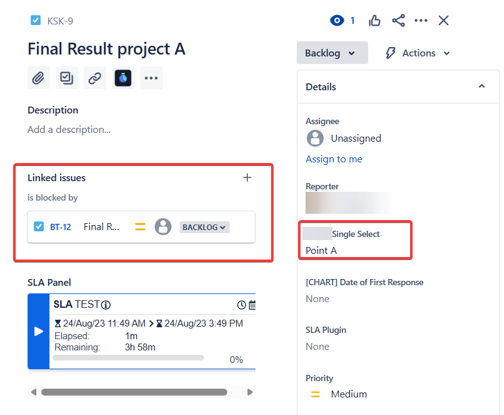Viewport: 504px width, 415px height.
Task: Click the SLA TEST info icon
Action: coord(106,305)
